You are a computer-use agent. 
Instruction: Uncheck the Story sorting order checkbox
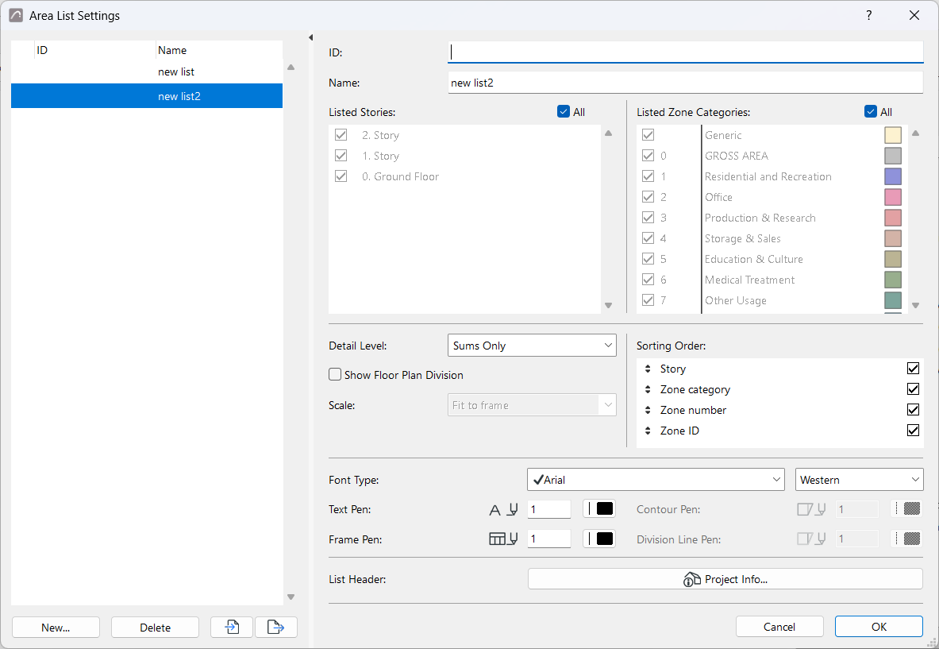913,369
